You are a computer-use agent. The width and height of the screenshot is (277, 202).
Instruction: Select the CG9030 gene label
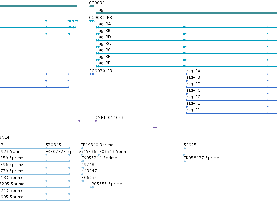click(97, 3)
